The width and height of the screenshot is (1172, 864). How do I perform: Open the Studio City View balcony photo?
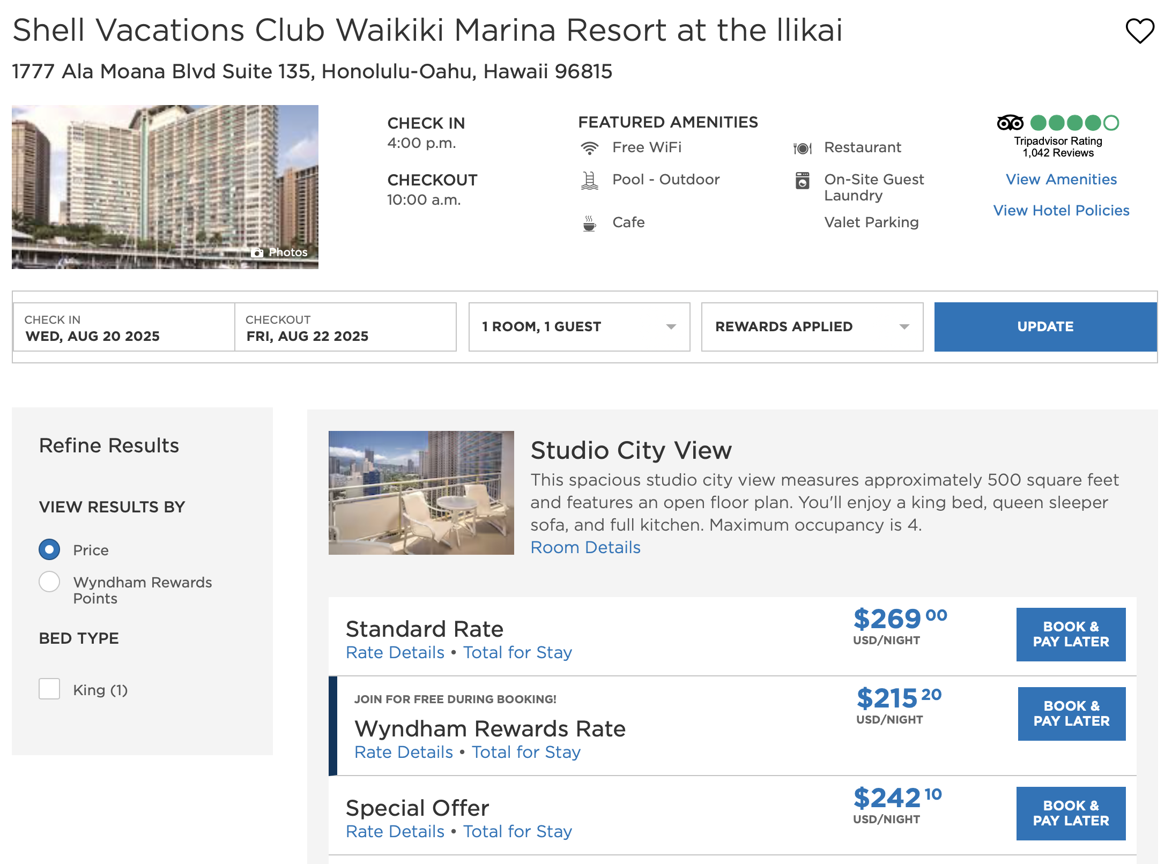(421, 493)
